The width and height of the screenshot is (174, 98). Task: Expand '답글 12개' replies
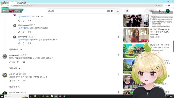click(15, 68)
